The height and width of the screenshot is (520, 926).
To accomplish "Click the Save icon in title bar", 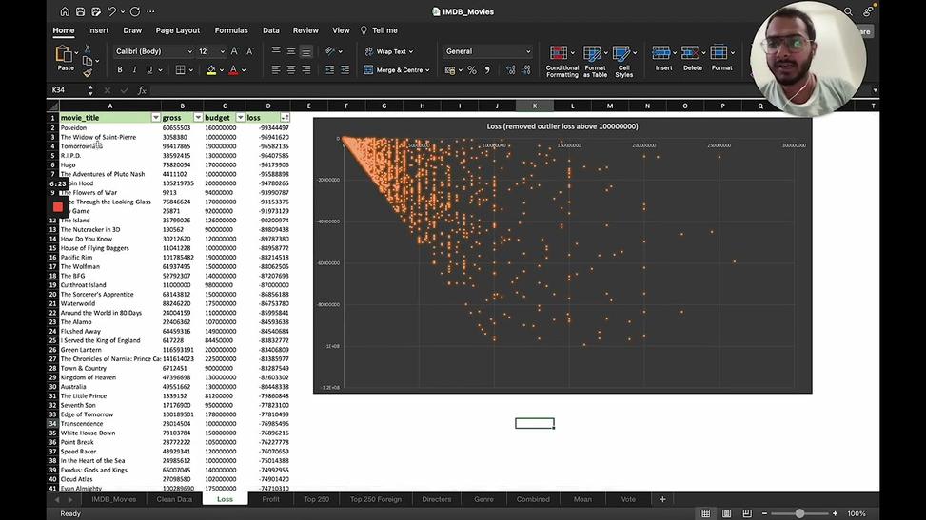I will pos(80,11).
